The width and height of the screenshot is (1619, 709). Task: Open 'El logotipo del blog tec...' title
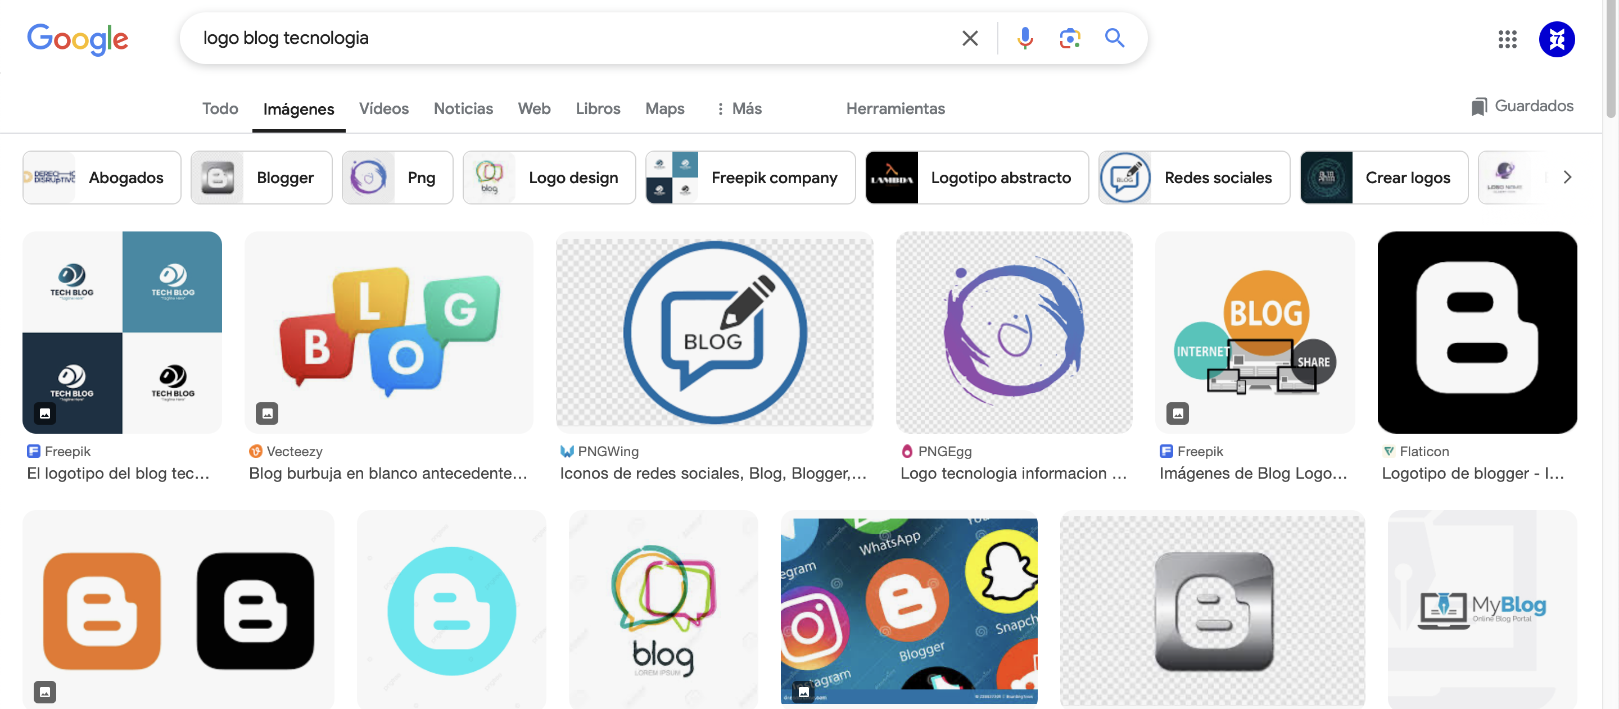(x=118, y=474)
